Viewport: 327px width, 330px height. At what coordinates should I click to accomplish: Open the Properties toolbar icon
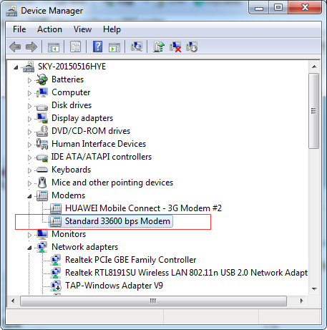[x=75, y=47]
